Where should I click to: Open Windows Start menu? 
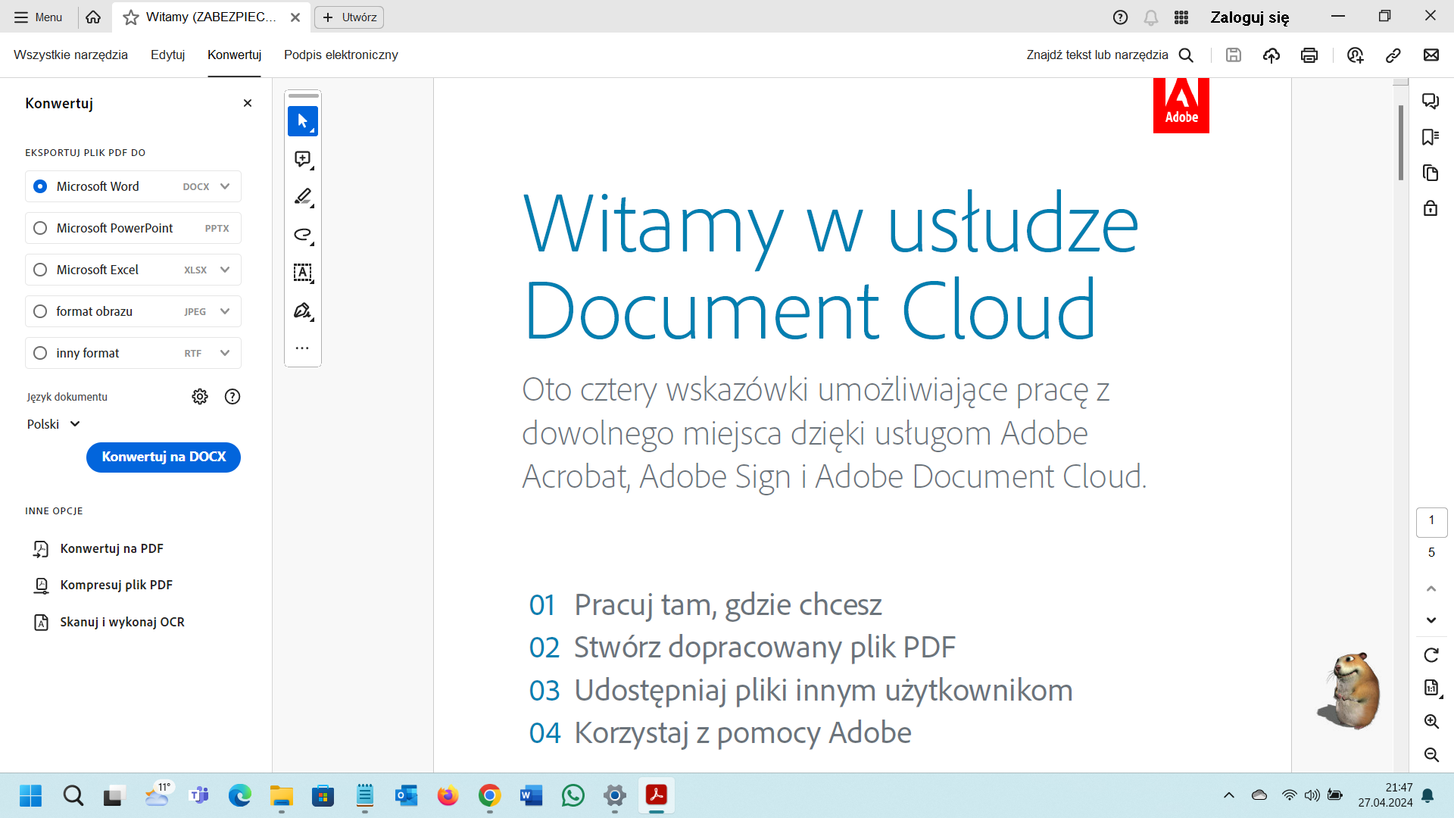tap(31, 795)
